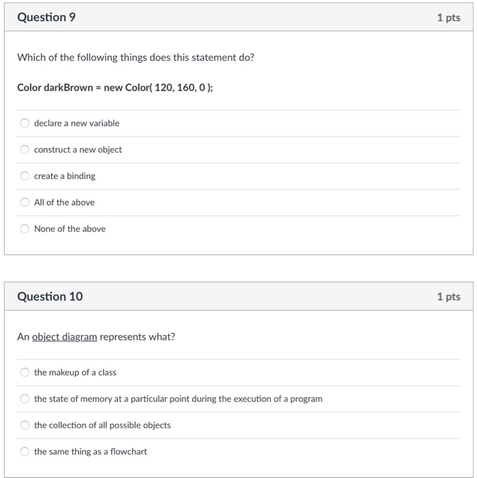
Task: Choose 'the makeup of a class' radio option
Action: 25,372
